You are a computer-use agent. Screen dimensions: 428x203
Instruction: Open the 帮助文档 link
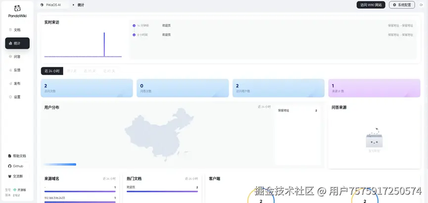coord(17,156)
